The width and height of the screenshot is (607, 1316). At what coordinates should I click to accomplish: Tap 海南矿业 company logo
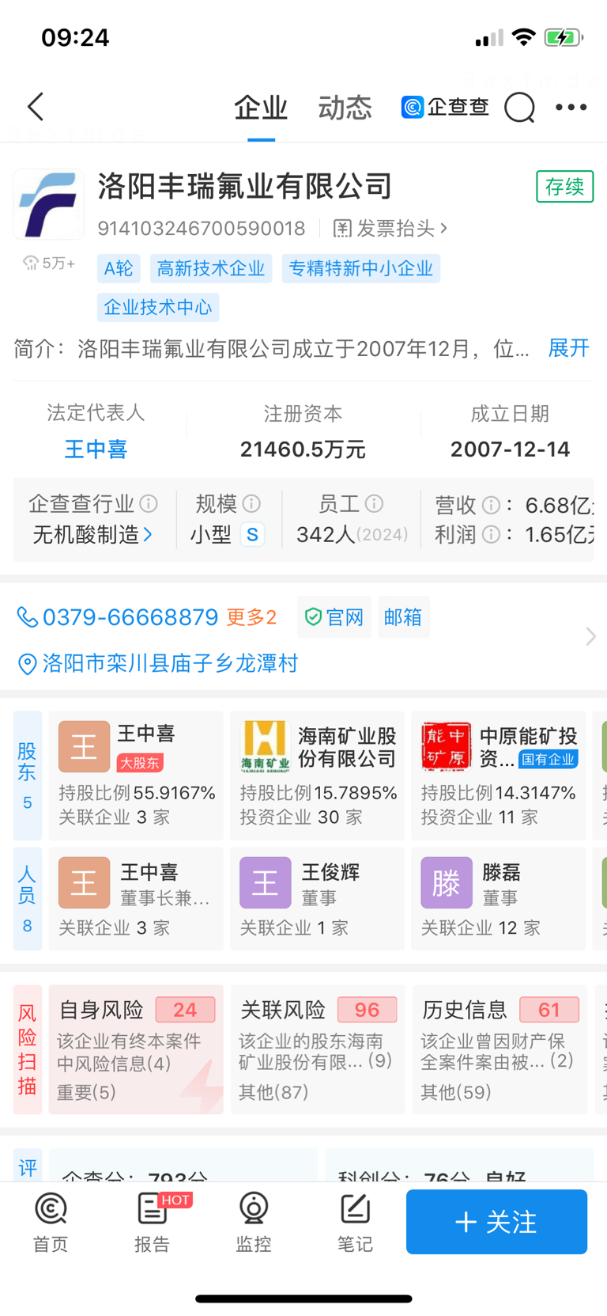tap(266, 746)
